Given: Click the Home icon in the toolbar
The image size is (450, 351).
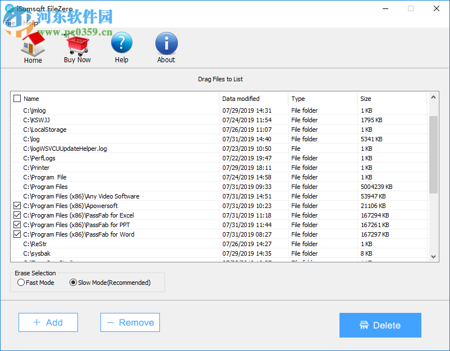Looking at the screenshot, I should (x=33, y=44).
